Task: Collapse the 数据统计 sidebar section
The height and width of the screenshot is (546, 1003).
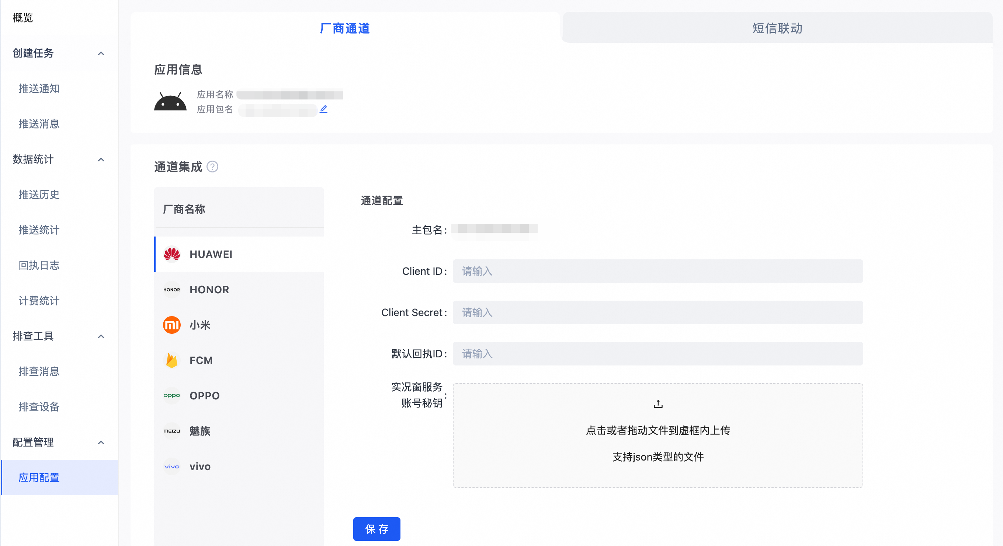Action: 101,160
